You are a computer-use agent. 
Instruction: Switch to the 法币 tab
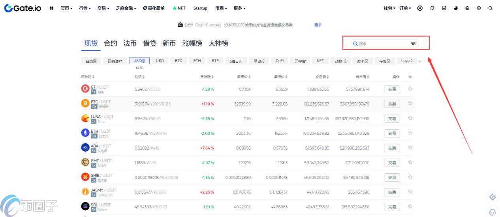[130, 43]
